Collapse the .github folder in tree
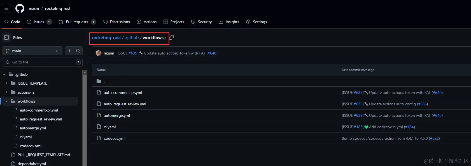Image resolution: width=471 pixels, height=166 pixels. (4, 74)
